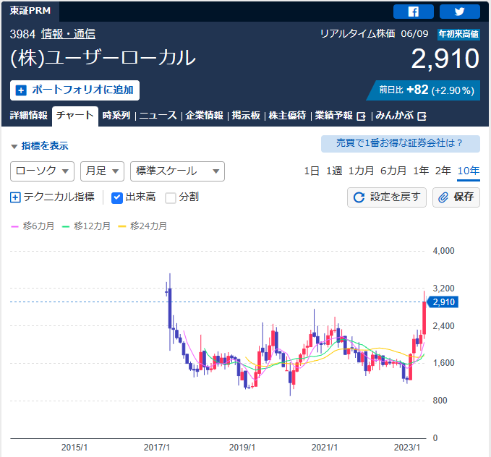The image size is (491, 457).
Task: Open the 企業情報 tab
Action: (x=204, y=116)
